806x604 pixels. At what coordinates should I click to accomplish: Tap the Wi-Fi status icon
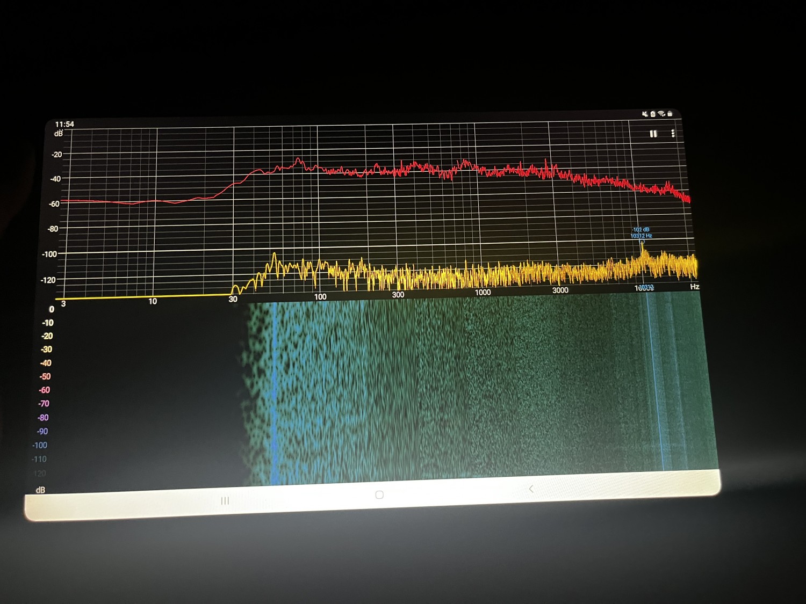coord(661,114)
